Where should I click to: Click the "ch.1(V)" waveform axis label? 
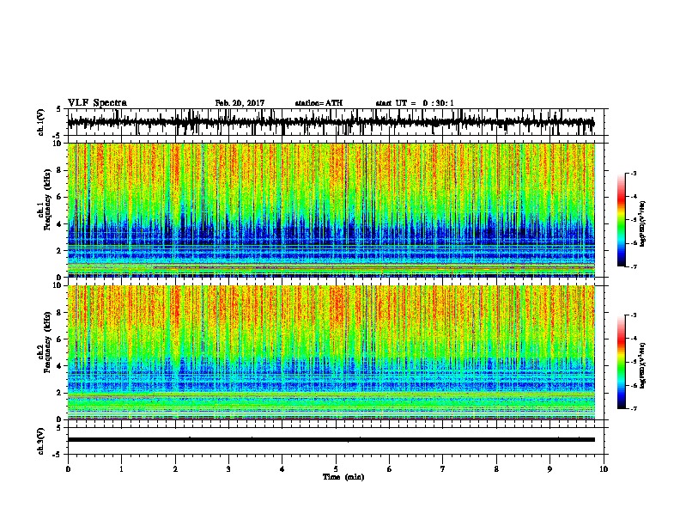tap(41, 122)
